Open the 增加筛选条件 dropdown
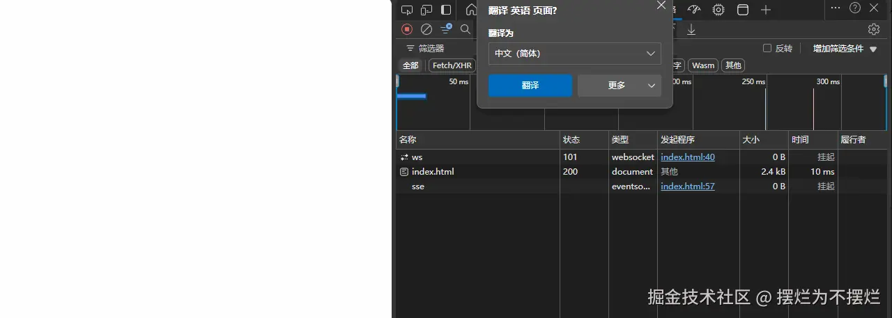 click(845, 49)
